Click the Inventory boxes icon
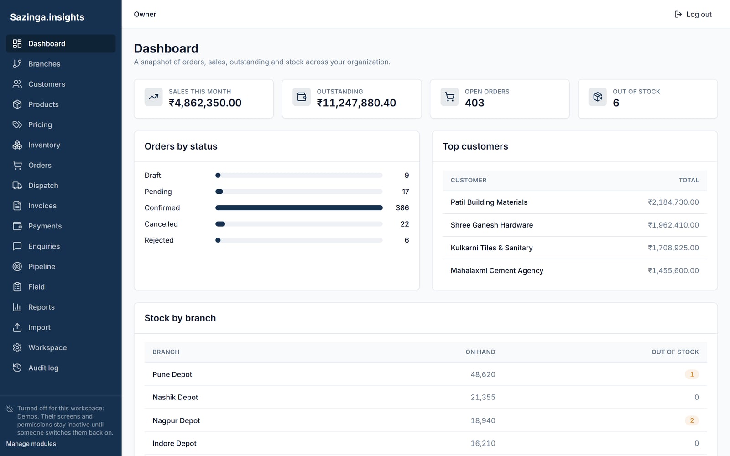Viewport: 730px width, 456px height. pos(17,145)
